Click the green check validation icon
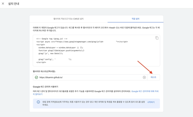 pos(36,77)
